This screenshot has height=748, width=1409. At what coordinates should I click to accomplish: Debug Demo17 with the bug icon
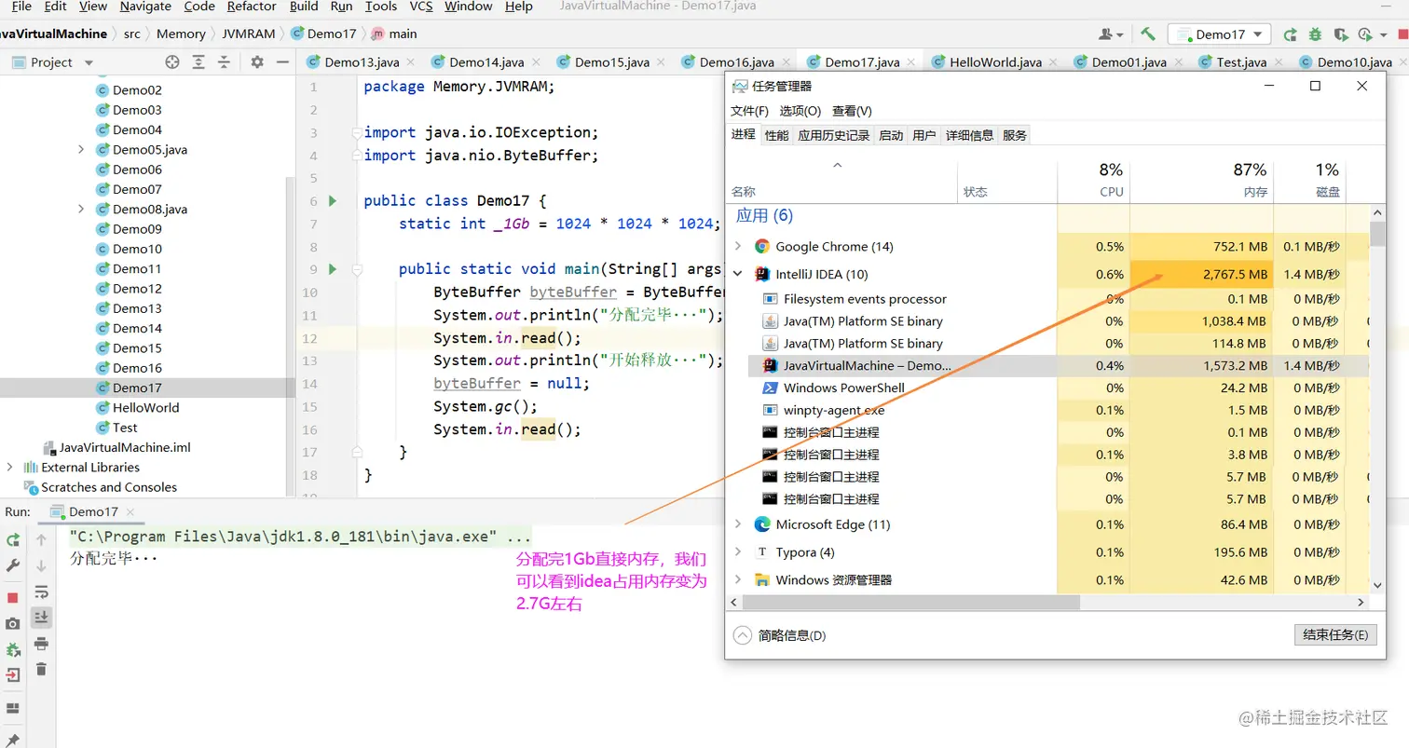(1315, 34)
